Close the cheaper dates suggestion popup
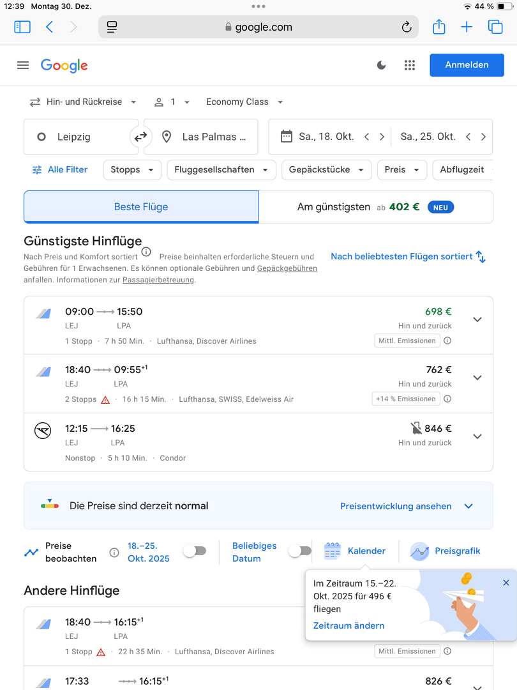The width and height of the screenshot is (517, 690). (x=506, y=583)
